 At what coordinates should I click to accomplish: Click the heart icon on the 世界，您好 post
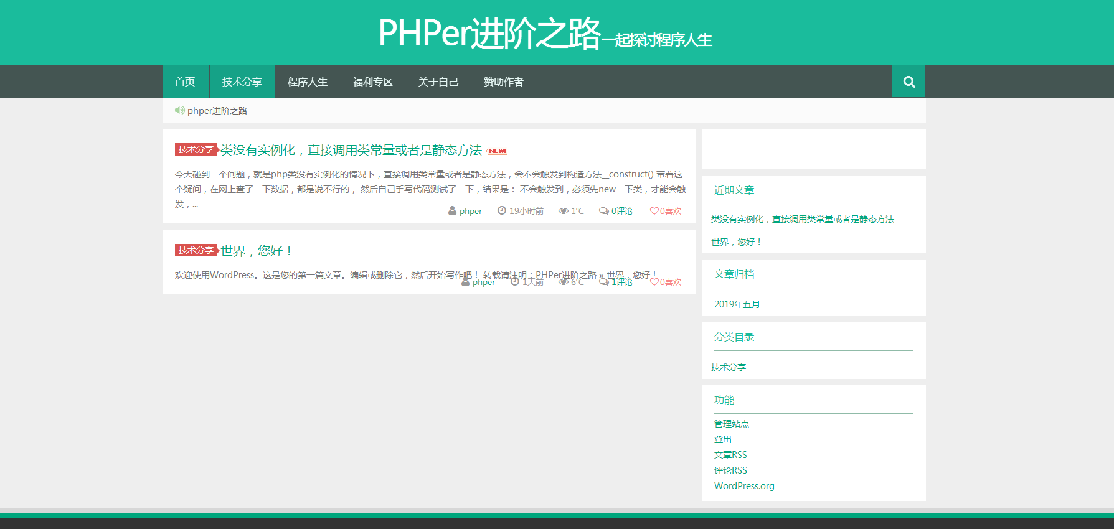(654, 282)
